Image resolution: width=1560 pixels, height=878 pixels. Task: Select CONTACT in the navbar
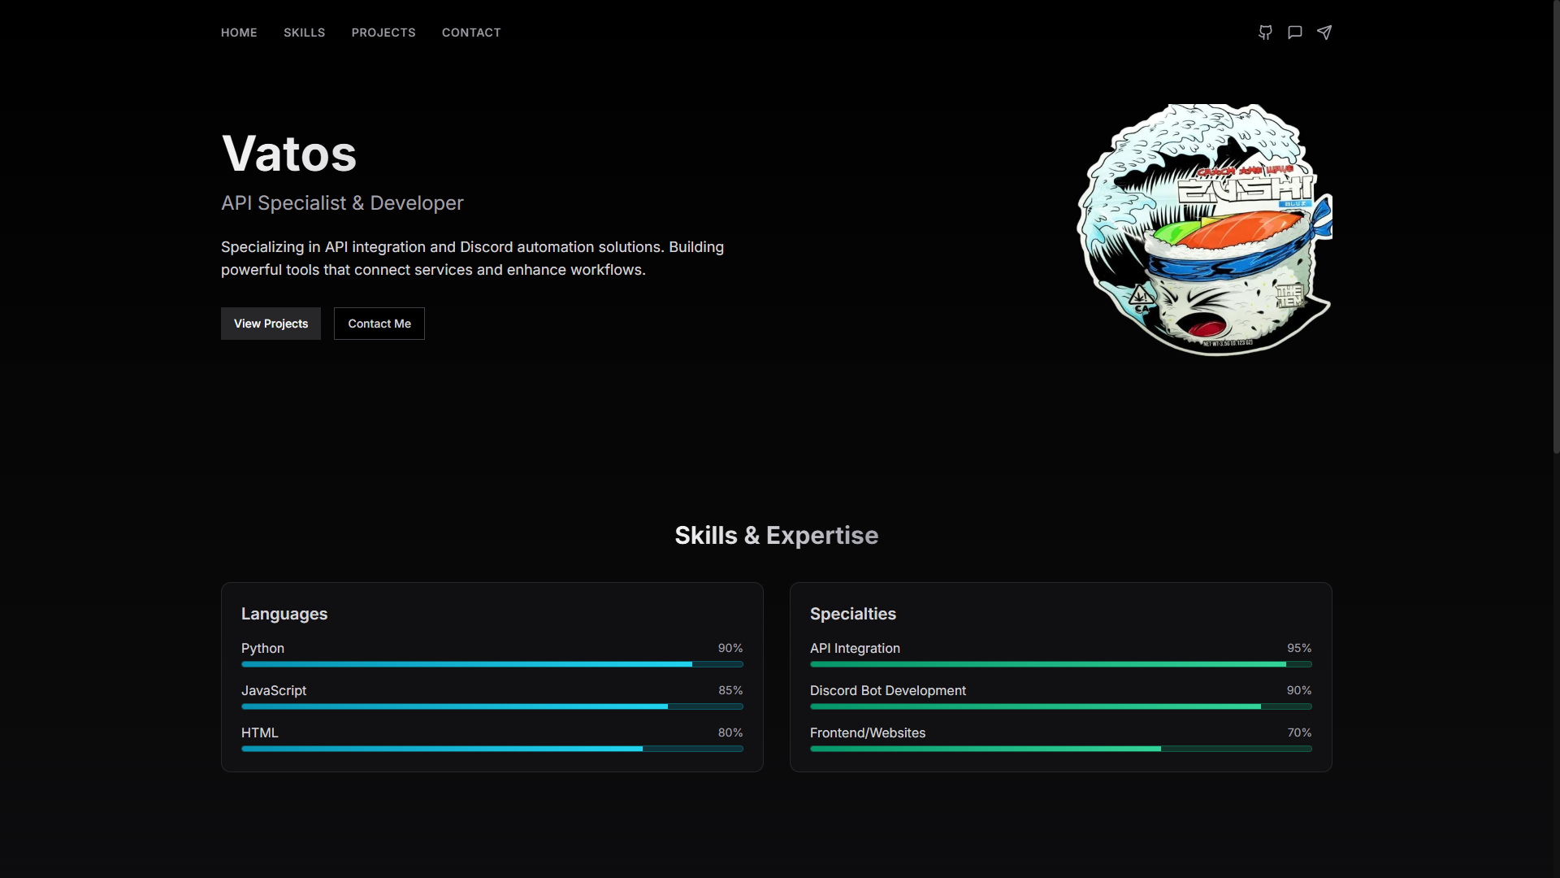(471, 33)
